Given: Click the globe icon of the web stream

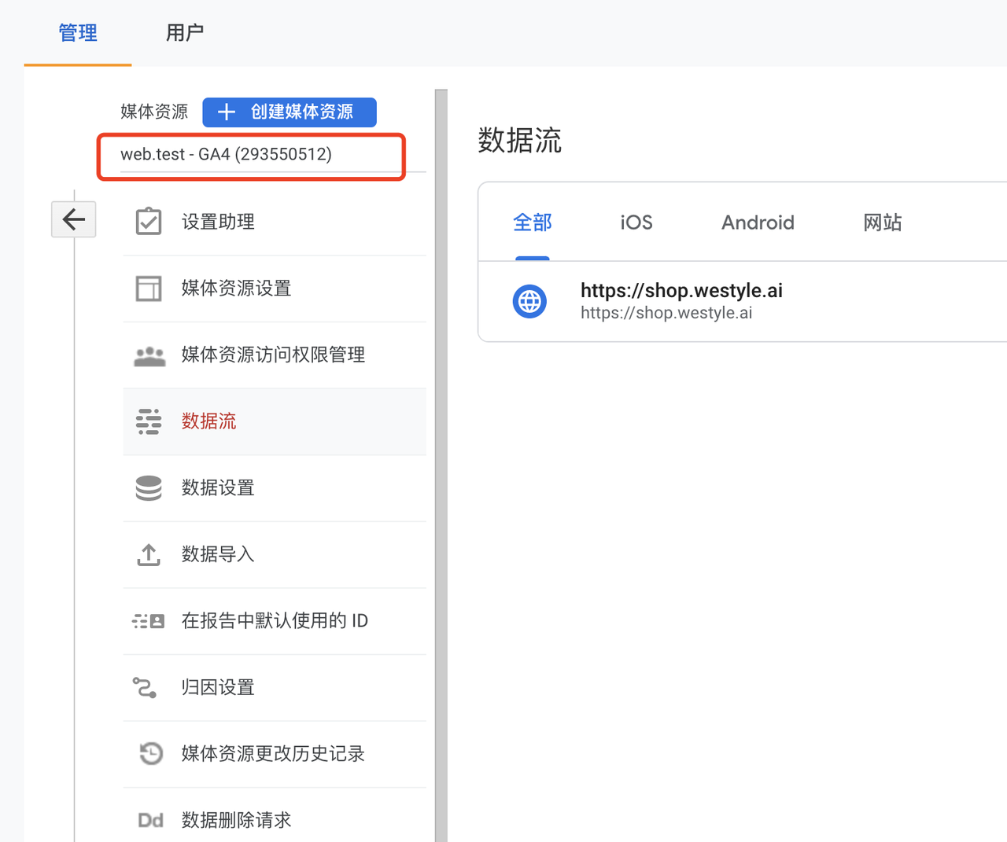Looking at the screenshot, I should pyautogui.click(x=530, y=302).
